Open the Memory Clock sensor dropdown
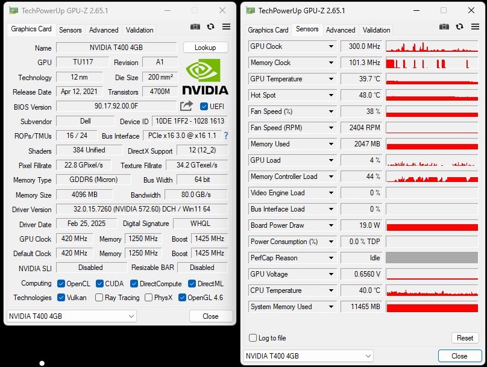Screen dimensions: 487x367 point(331,63)
